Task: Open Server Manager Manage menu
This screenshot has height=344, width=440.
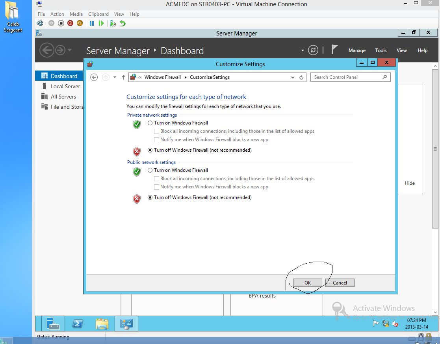Action: (x=357, y=50)
